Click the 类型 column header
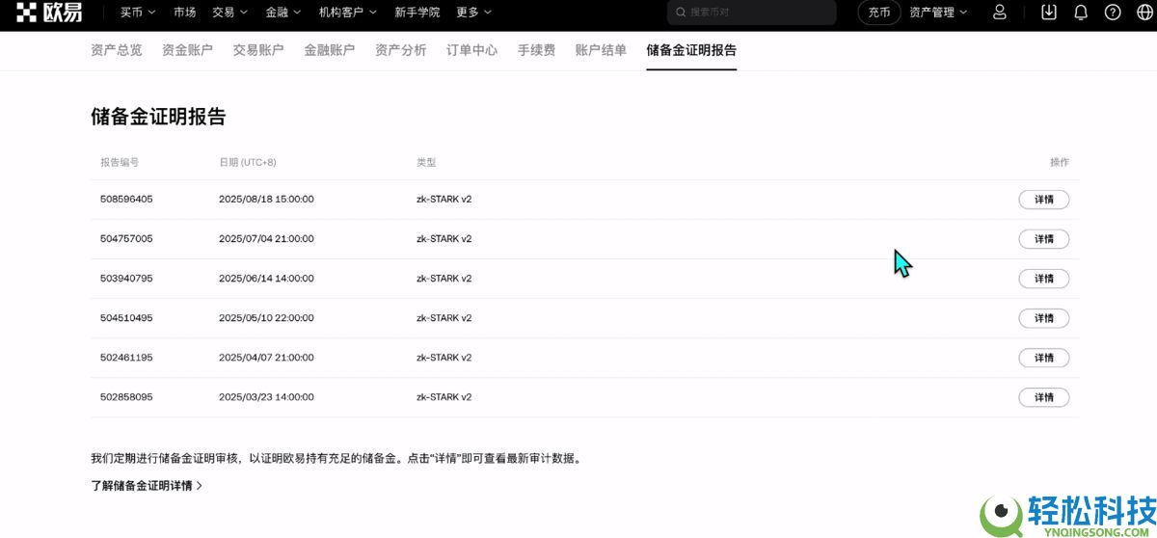This screenshot has width=1157, height=538. click(x=426, y=162)
